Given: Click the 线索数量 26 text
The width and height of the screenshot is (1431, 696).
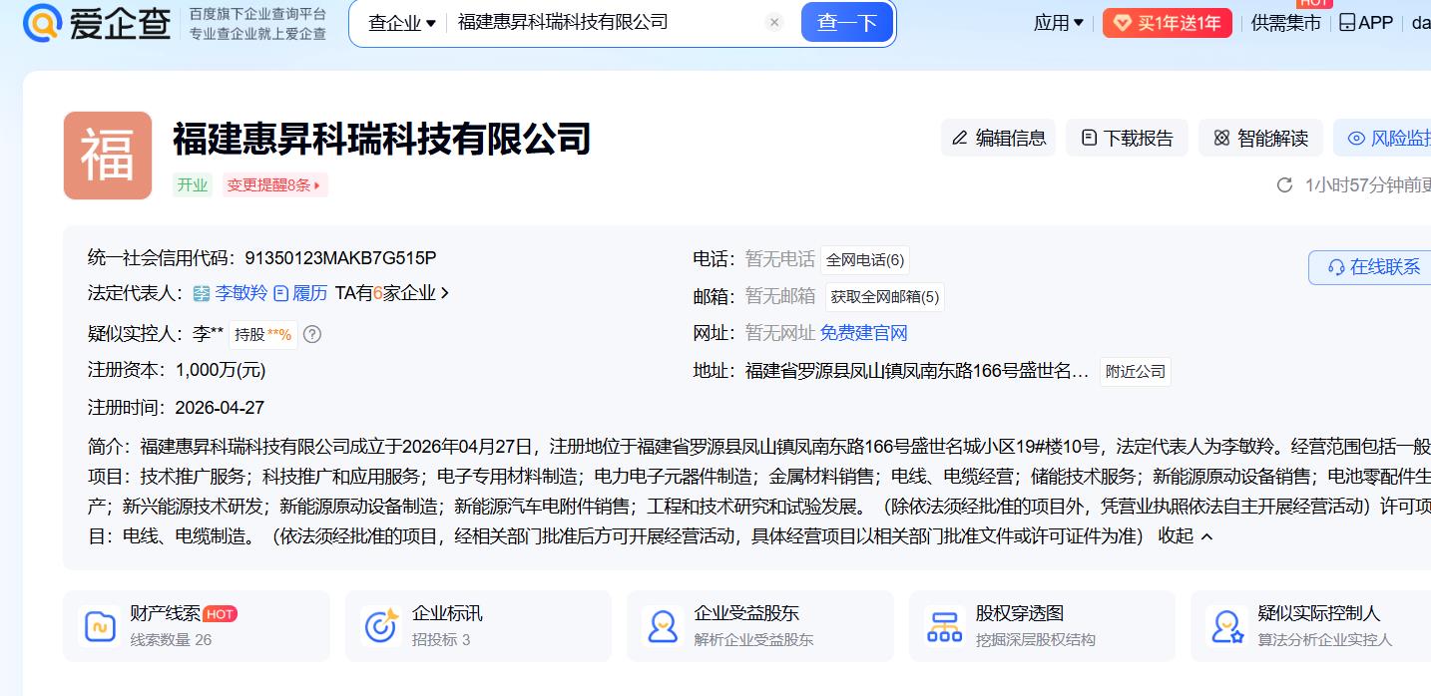Looking at the screenshot, I should pos(171,639).
